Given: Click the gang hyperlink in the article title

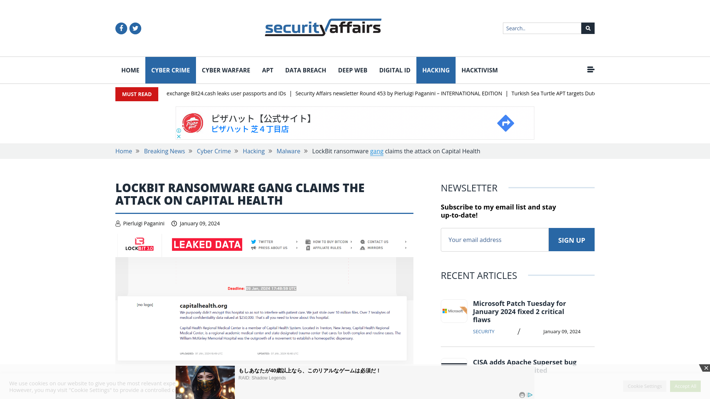Looking at the screenshot, I should click(377, 151).
